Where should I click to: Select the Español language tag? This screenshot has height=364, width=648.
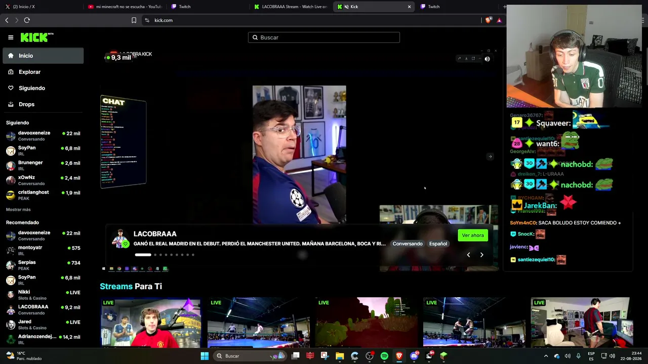point(438,244)
